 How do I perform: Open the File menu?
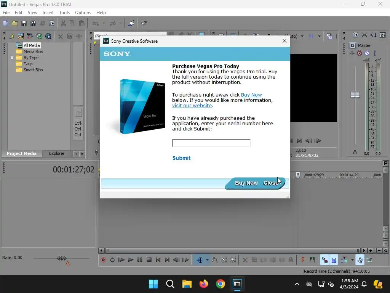(x=6, y=13)
